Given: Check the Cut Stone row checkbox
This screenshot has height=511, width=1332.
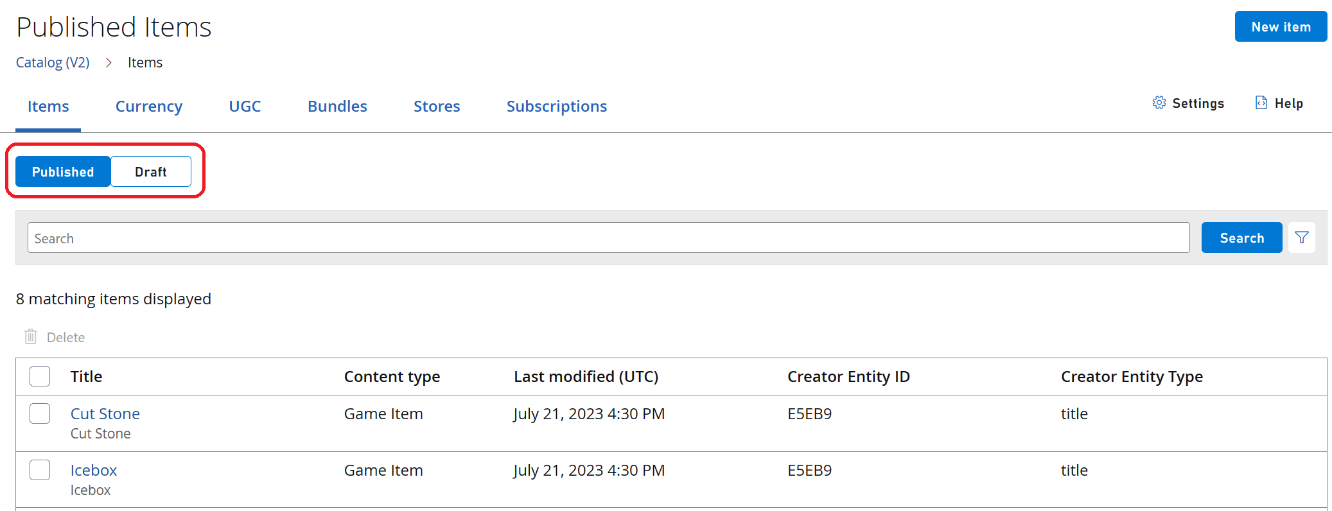Looking at the screenshot, I should tap(40, 413).
